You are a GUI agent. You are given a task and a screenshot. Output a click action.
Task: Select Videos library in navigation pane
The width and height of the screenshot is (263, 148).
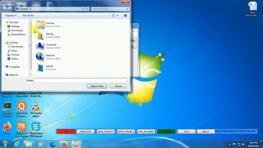13,59
